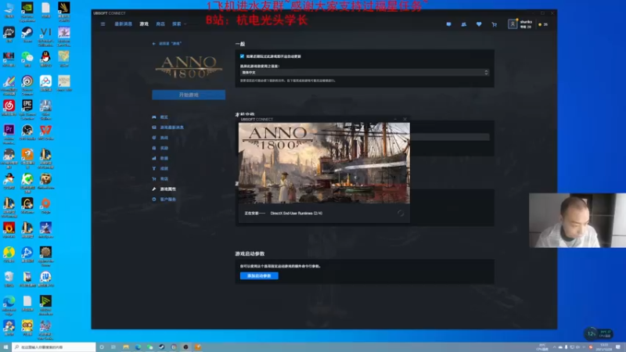The width and height of the screenshot is (626, 352).
Task: Open the Ubisoft Connect hamburger menu
Action: pyautogui.click(x=103, y=24)
